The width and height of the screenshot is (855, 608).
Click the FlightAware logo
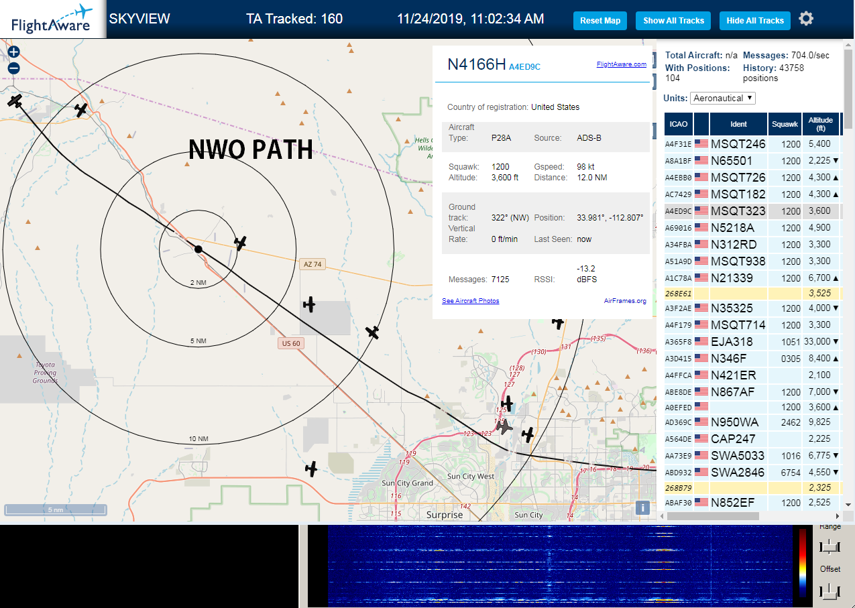coord(52,19)
